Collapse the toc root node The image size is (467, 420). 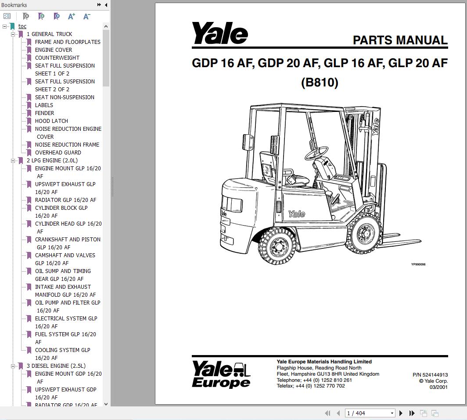(x=4, y=26)
